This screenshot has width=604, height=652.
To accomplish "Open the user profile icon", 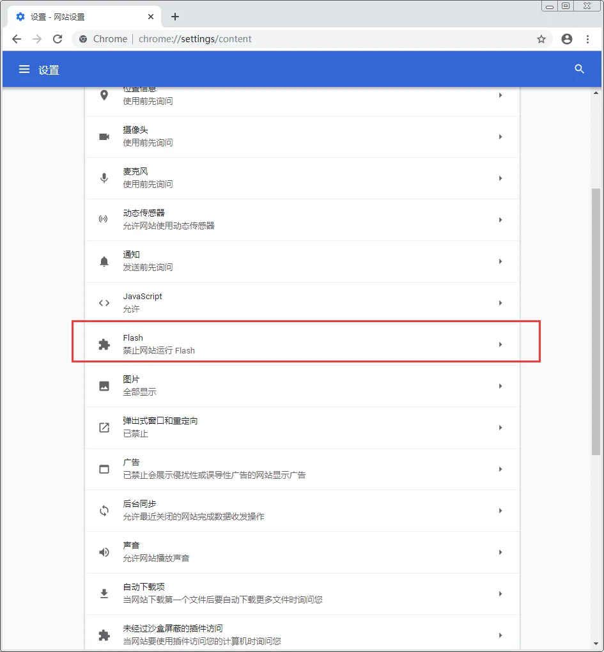I will pyautogui.click(x=566, y=39).
